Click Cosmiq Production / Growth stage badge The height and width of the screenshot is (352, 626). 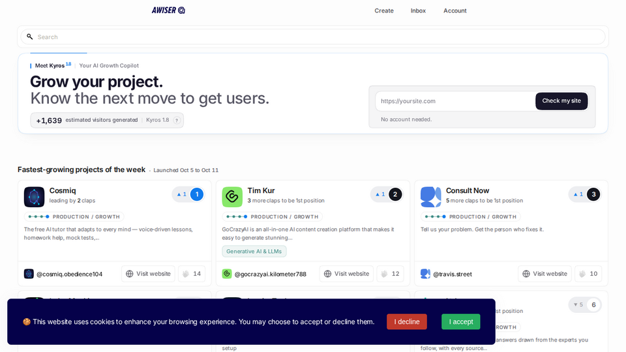[x=74, y=216]
